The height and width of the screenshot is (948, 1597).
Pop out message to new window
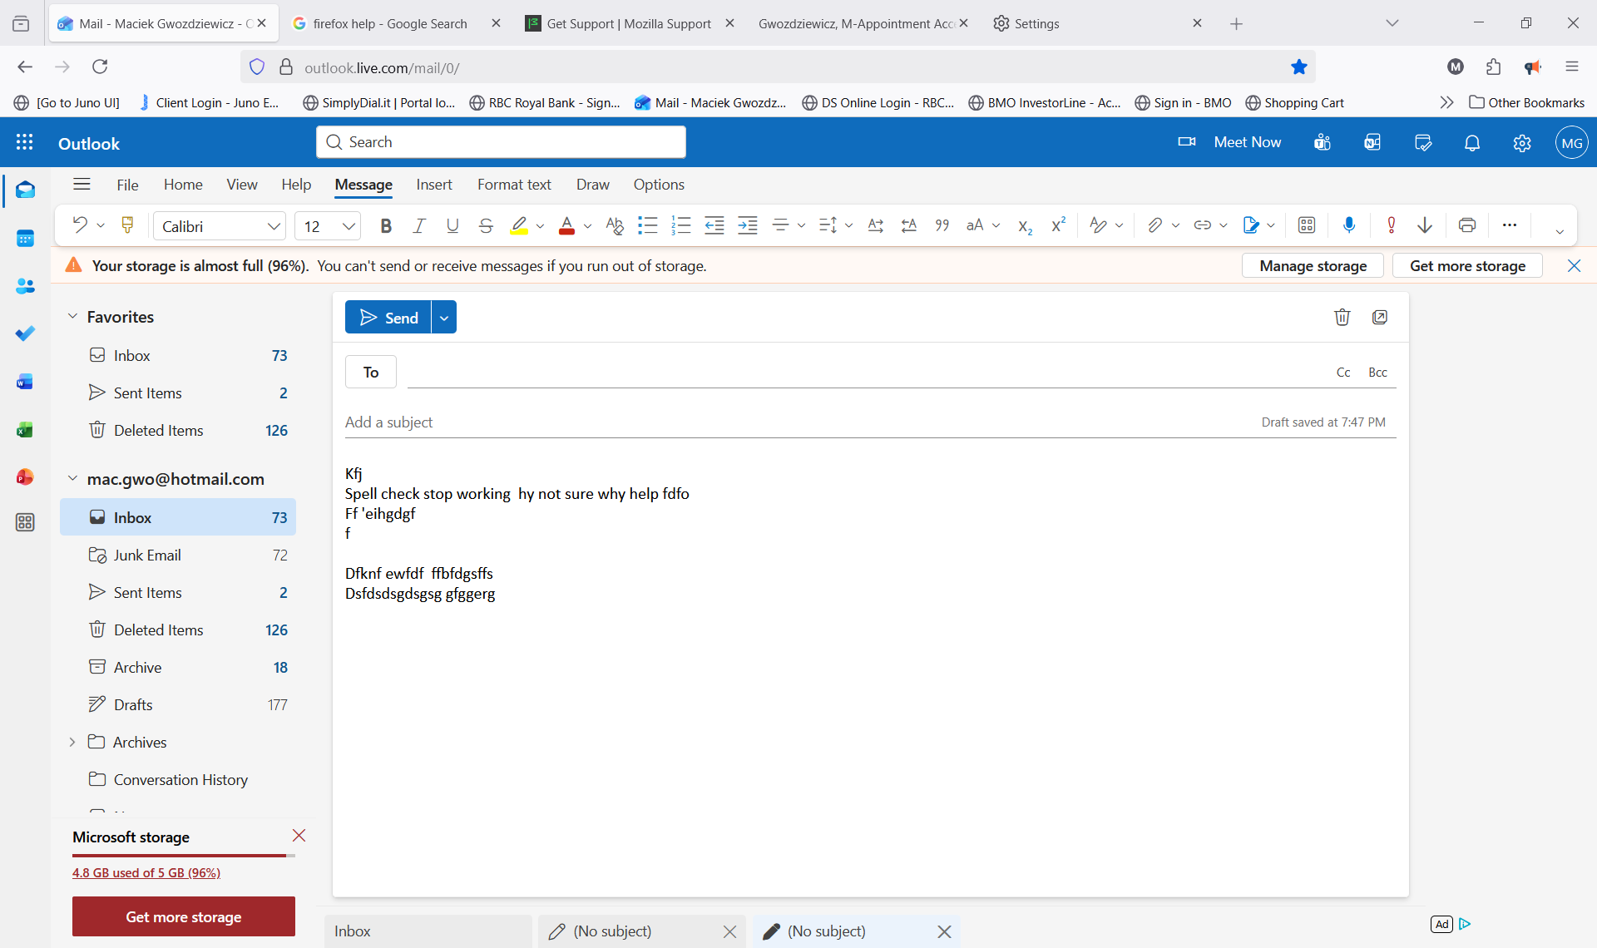click(x=1380, y=317)
